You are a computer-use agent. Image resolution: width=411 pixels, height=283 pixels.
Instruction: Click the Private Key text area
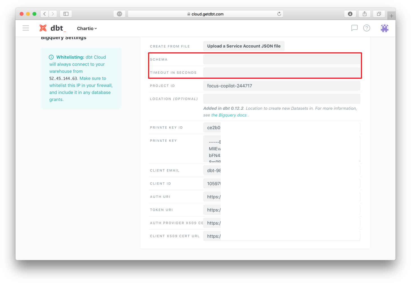[x=282, y=149]
